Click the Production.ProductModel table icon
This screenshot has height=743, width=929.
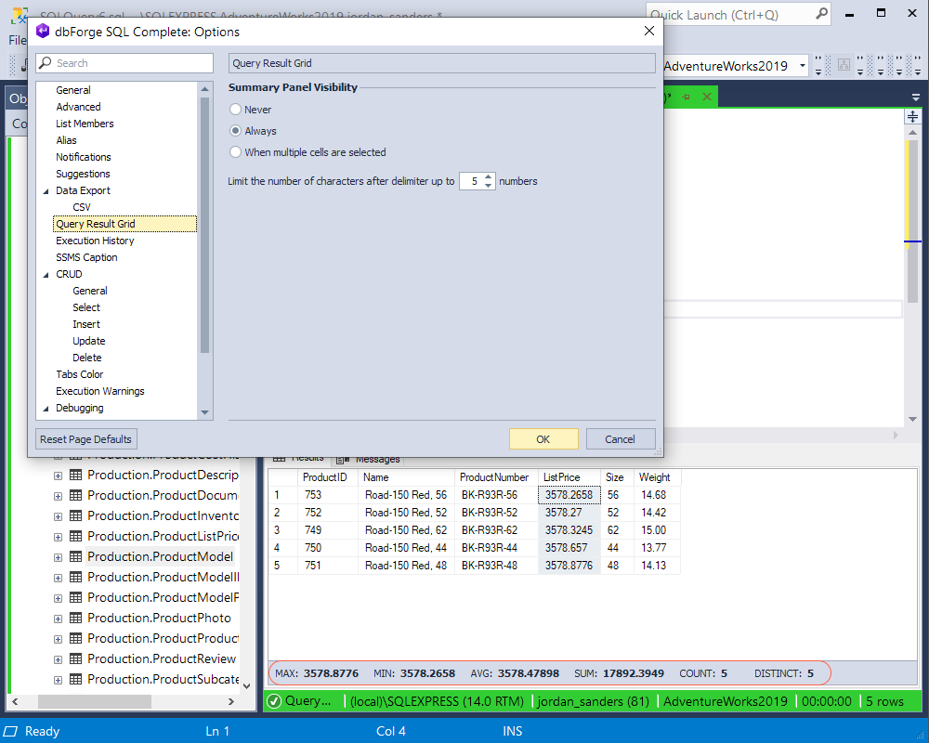coord(76,557)
